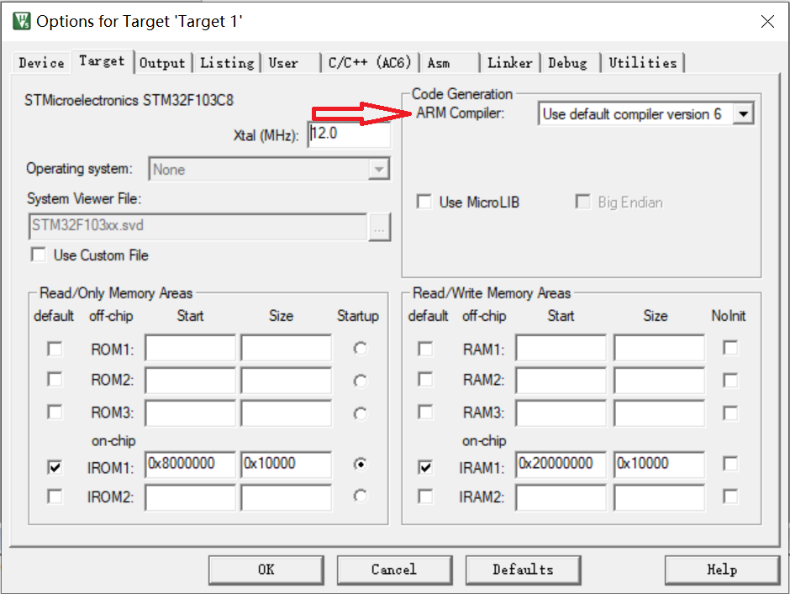This screenshot has width=790, height=594.
Task: Select IROM2 Startup radio button
Action: [x=361, y=496]
